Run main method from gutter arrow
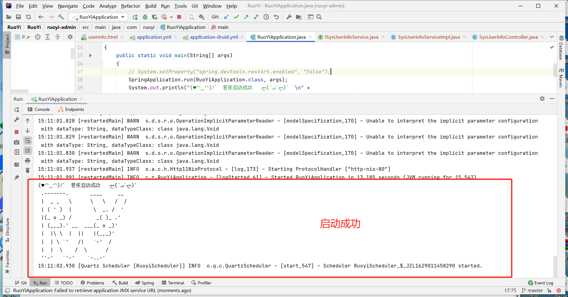Image resolution: width=568 pixels, height=297 pixels. pos(90,55)
